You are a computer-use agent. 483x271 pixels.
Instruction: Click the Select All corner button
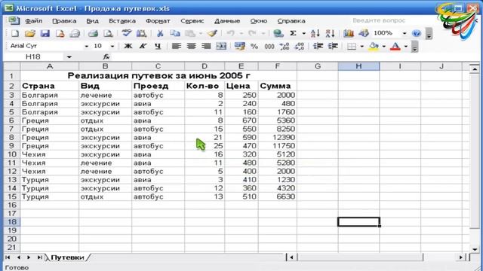(x=12, y=66)
